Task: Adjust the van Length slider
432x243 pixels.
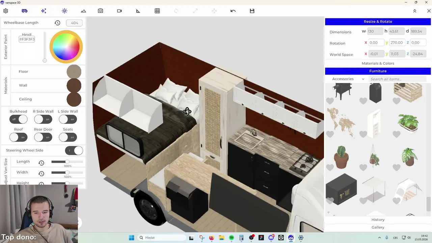Action: pos(67,162)
